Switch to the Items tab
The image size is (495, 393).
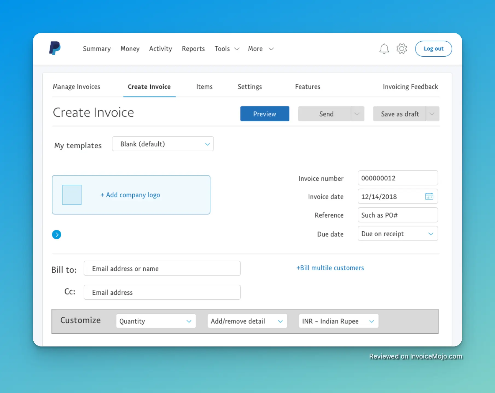click(x=204, y=86)
